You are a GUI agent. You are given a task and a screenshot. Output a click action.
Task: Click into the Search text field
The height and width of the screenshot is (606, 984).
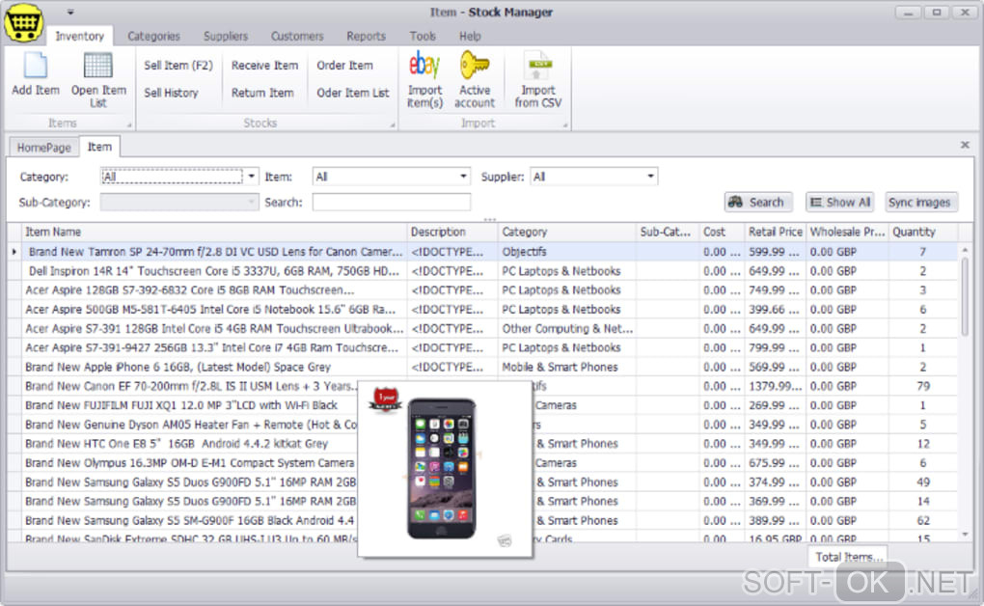click(x=392, y=203)
